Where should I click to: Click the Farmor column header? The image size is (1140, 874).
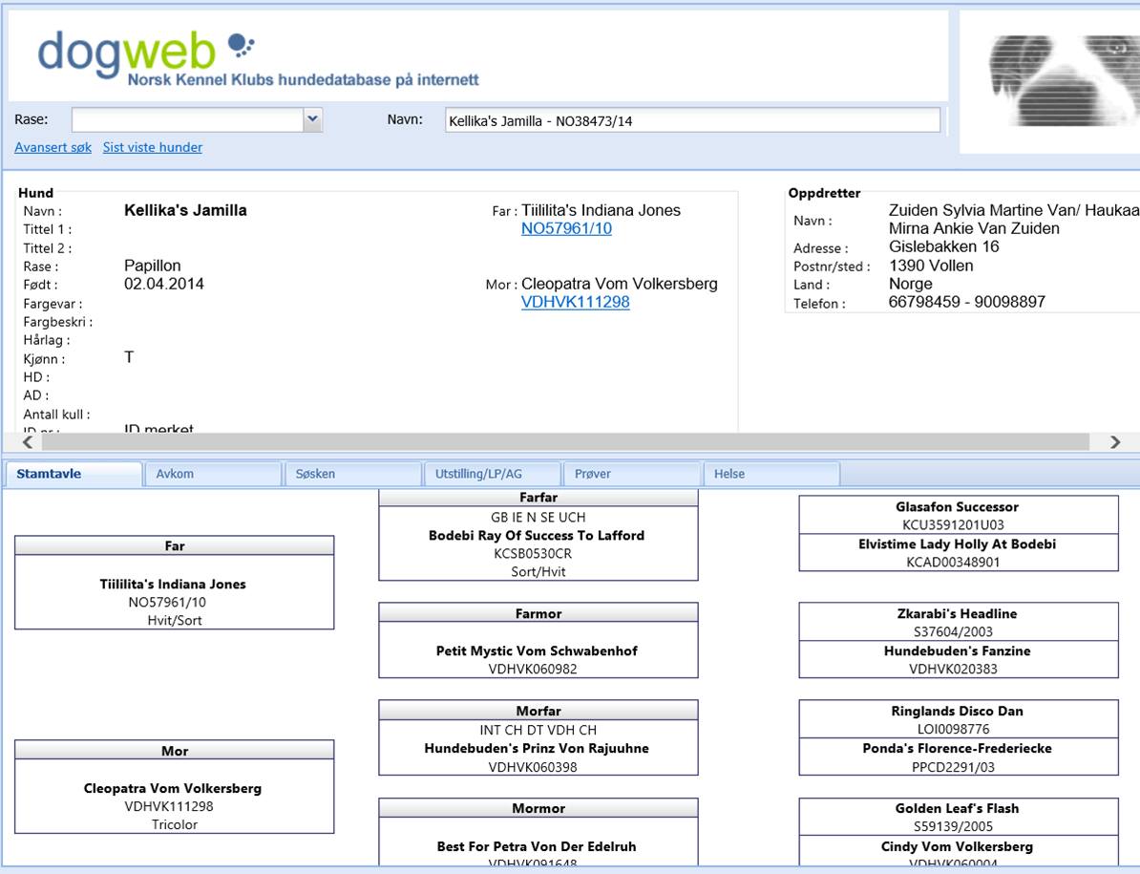[538, 613]
